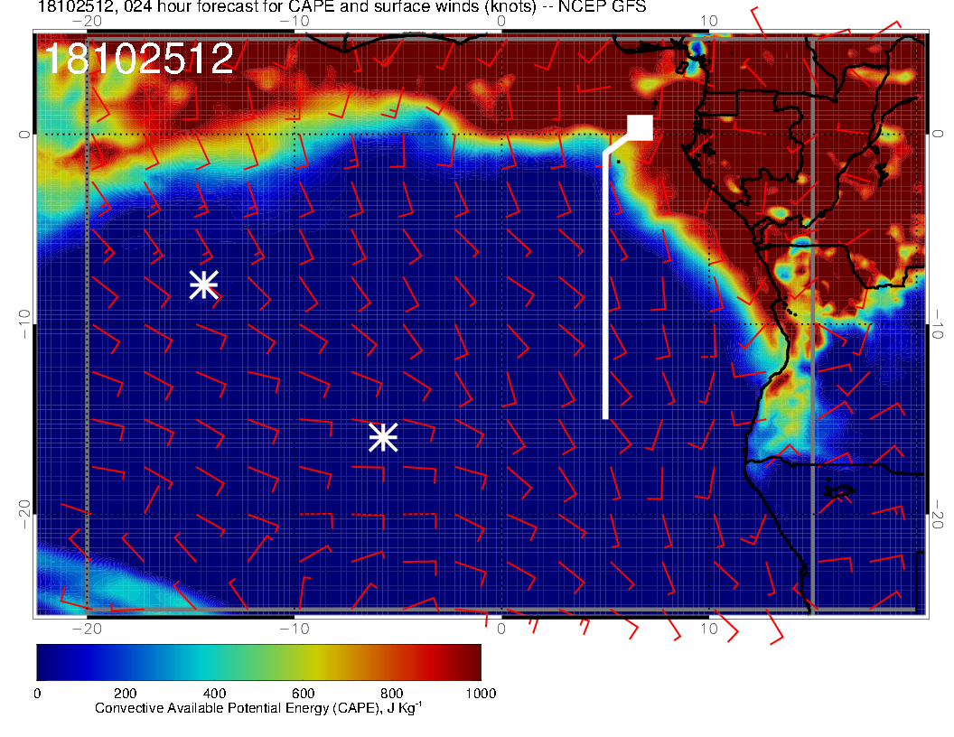Image resolution: width=954 pixels, height=737 pixels.
Task: Click the white vertical track line along 5°E
Action: 605,285
